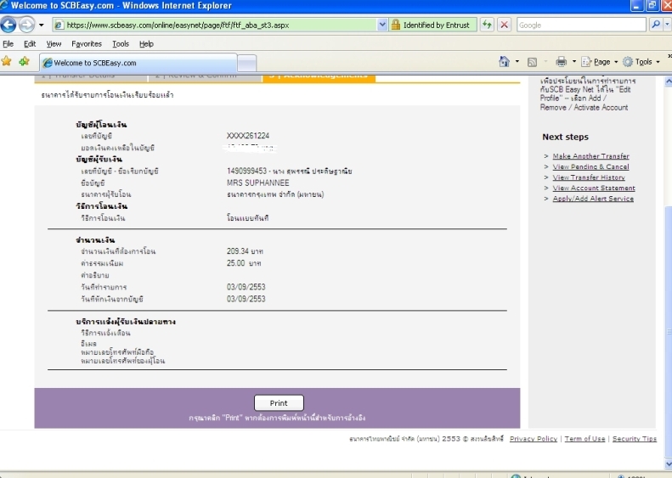Open the View menu
Screen dimensions: 672x478
click(x=54, y=43)
